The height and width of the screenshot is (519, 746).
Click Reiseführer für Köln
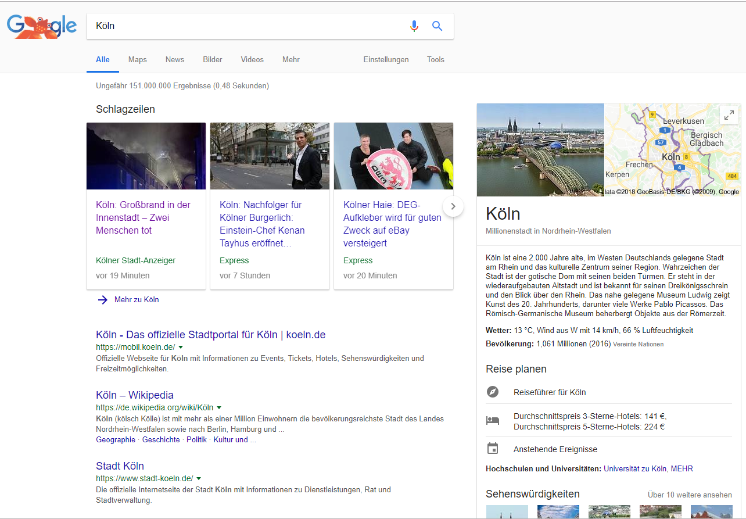pos(550,392)
